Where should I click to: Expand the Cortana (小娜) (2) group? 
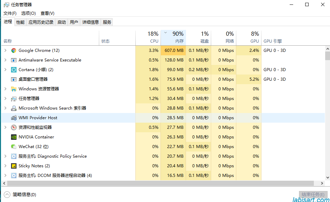[6, 70]
